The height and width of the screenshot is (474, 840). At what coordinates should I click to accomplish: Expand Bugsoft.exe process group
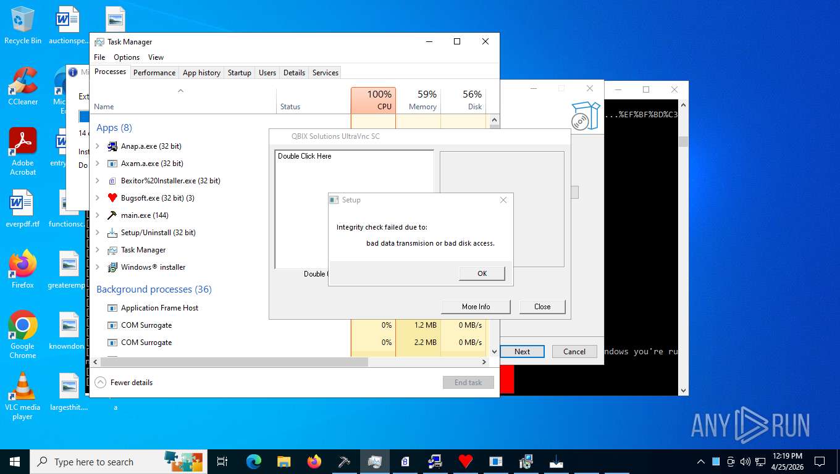pyautogui.click(x=98, y=198)
